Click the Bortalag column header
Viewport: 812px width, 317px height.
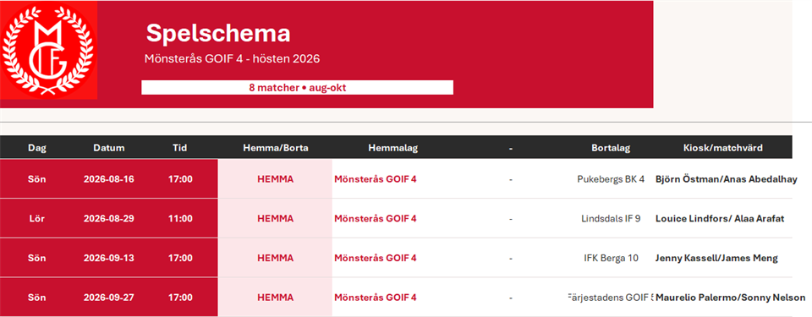click(611, 148)
